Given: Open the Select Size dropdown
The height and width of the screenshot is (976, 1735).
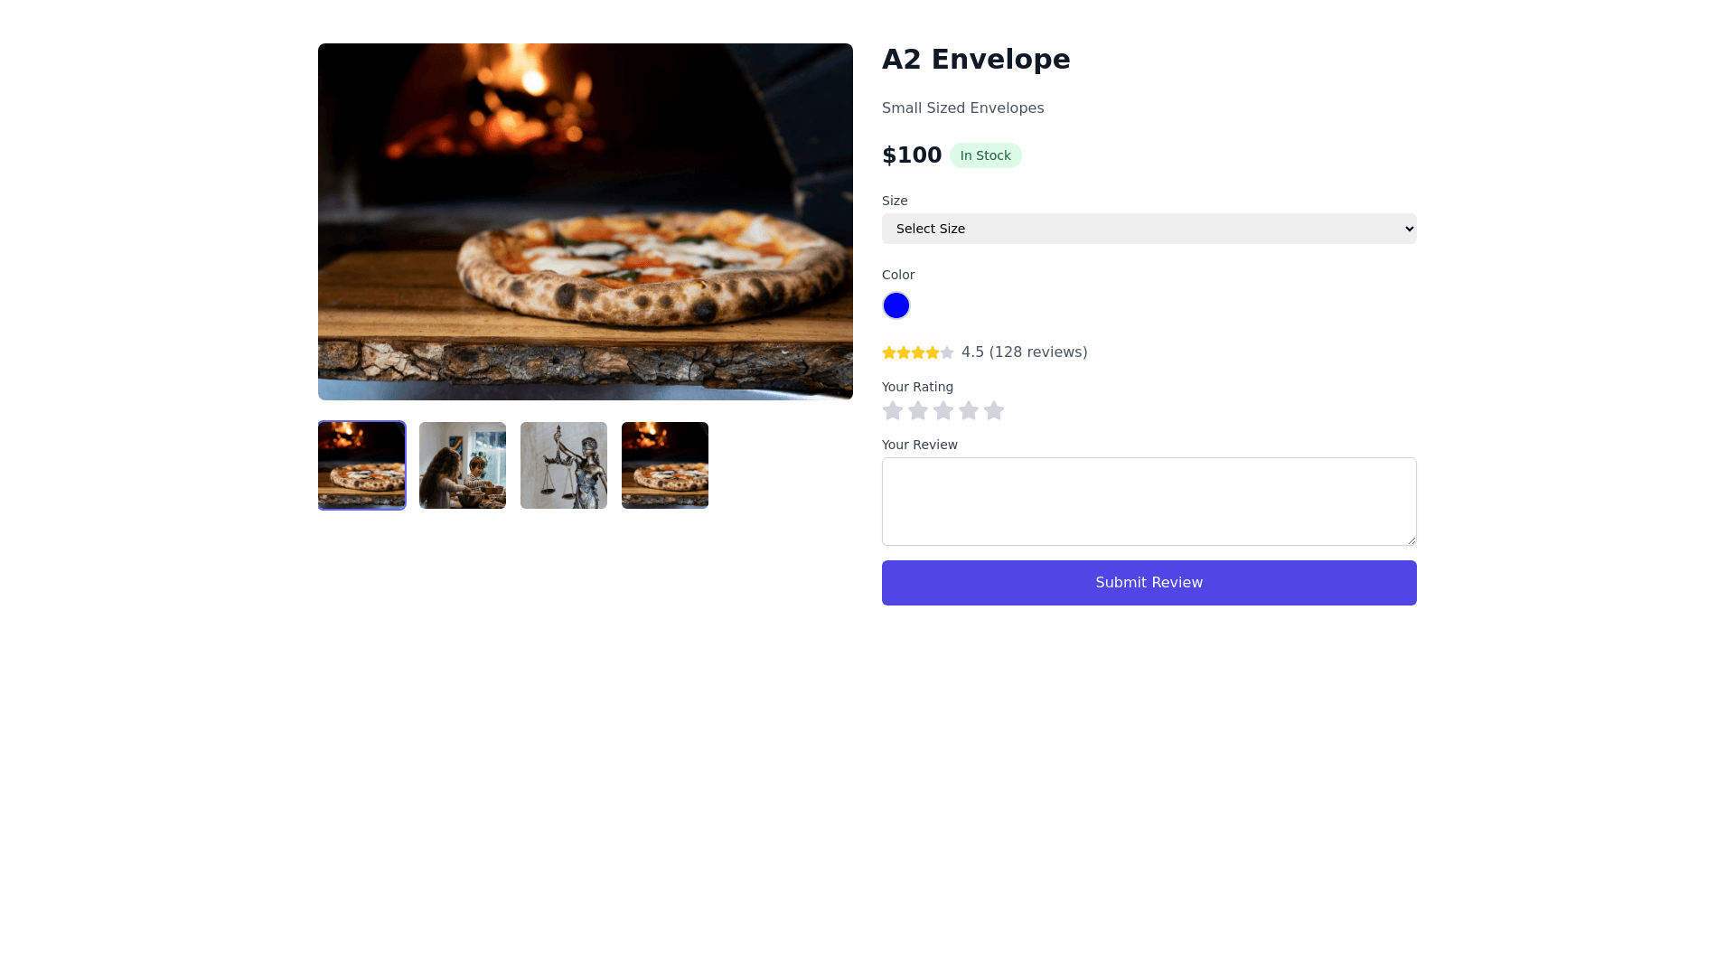Looking at the screenshot, I should pyautogui.click(x=1149, y=229).
